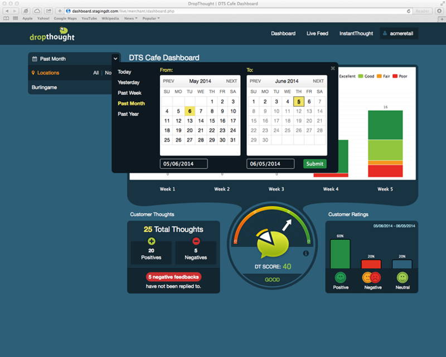Screen dimensions: 446x357
Task: Click the 5 negative feedbacks badge
Action: 173,277
